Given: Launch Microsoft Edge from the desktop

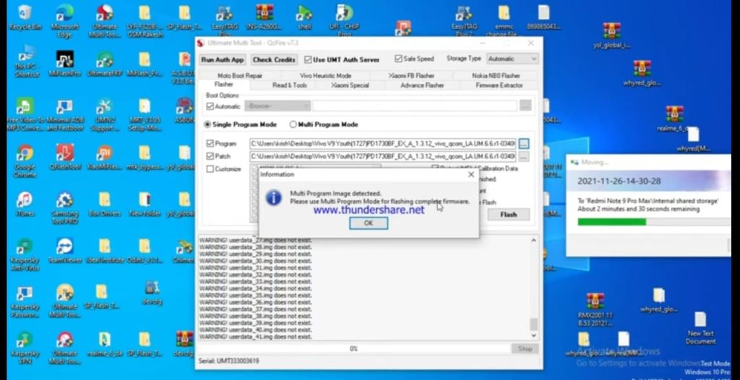Looking at the screenshot, I should (64, 14).
